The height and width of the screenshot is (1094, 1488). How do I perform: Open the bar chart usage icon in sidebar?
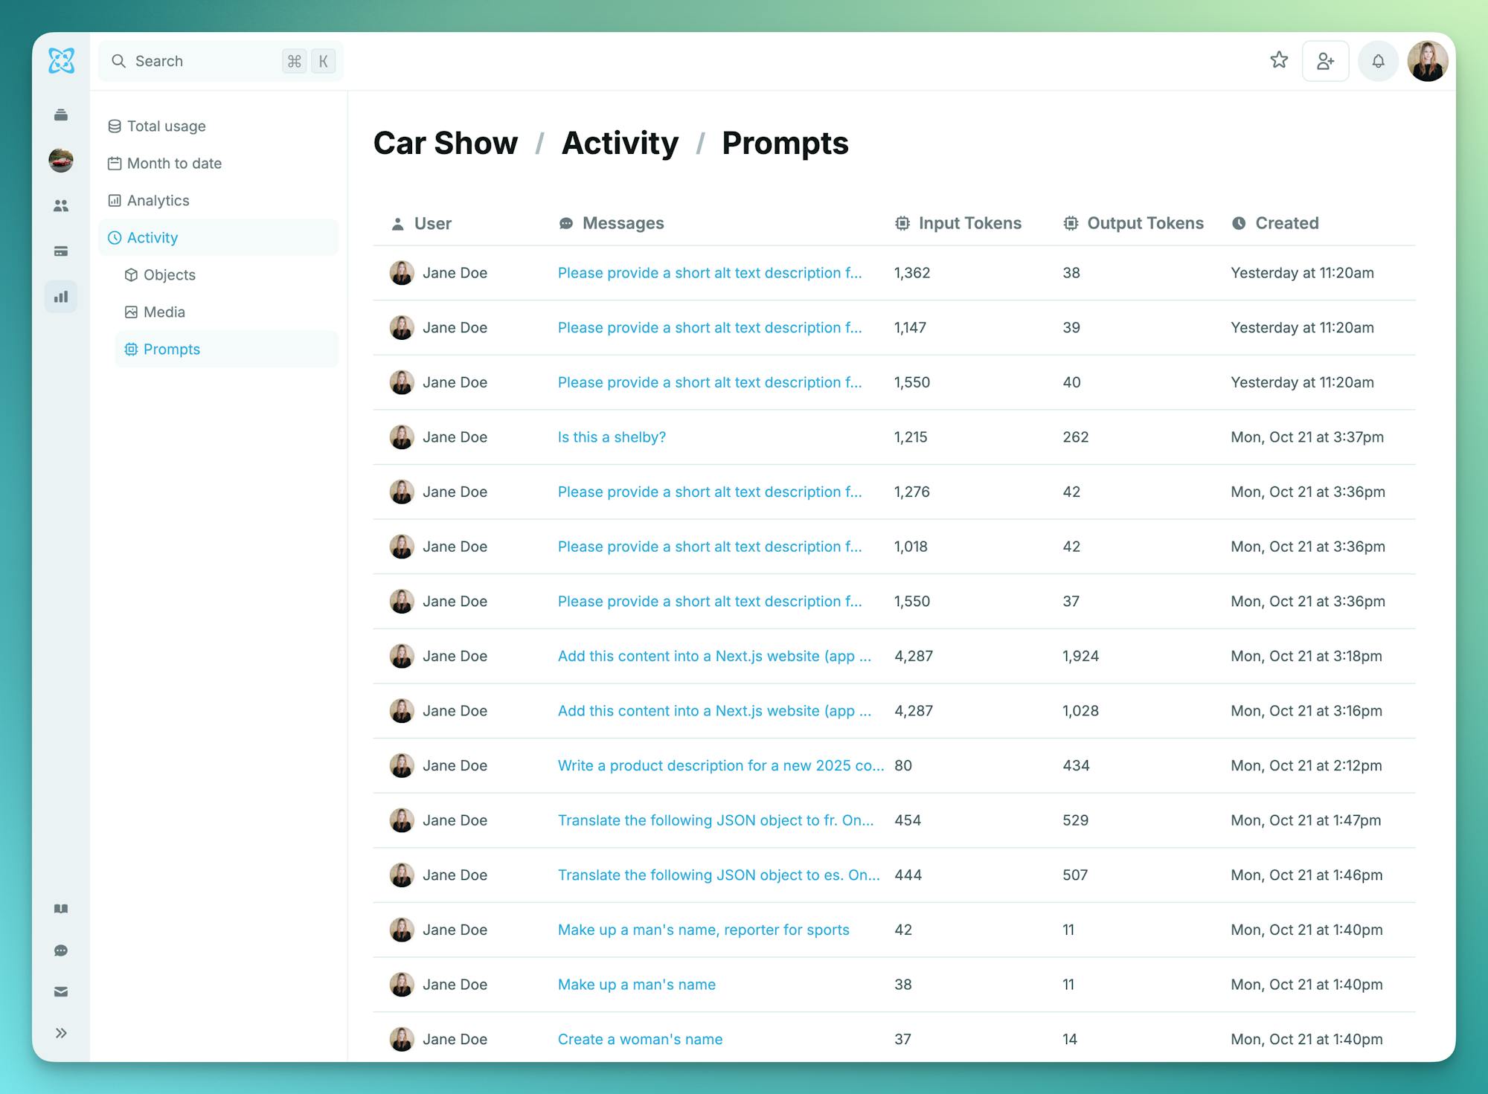(61, 297)
